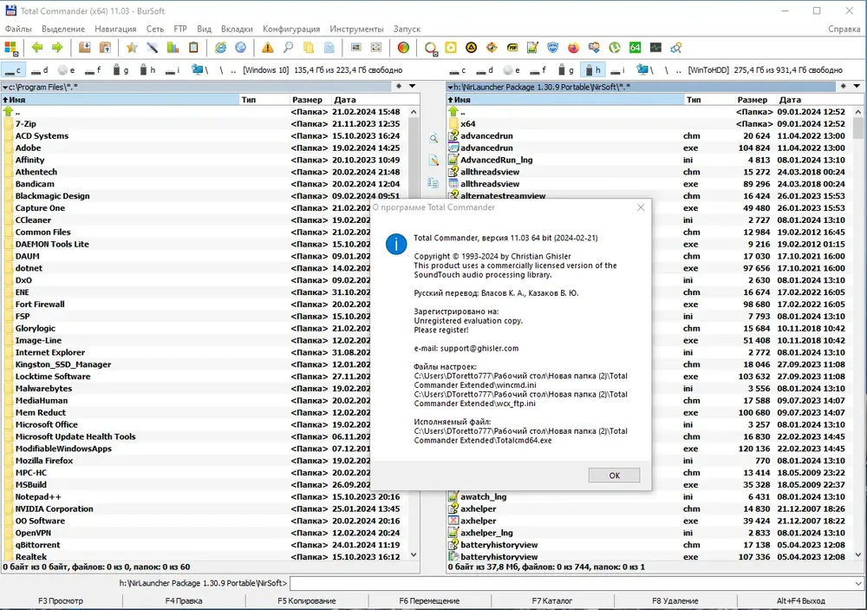Switch right panel to drive c
This screenshot has width=867, height=610.
tap(458, 69)
